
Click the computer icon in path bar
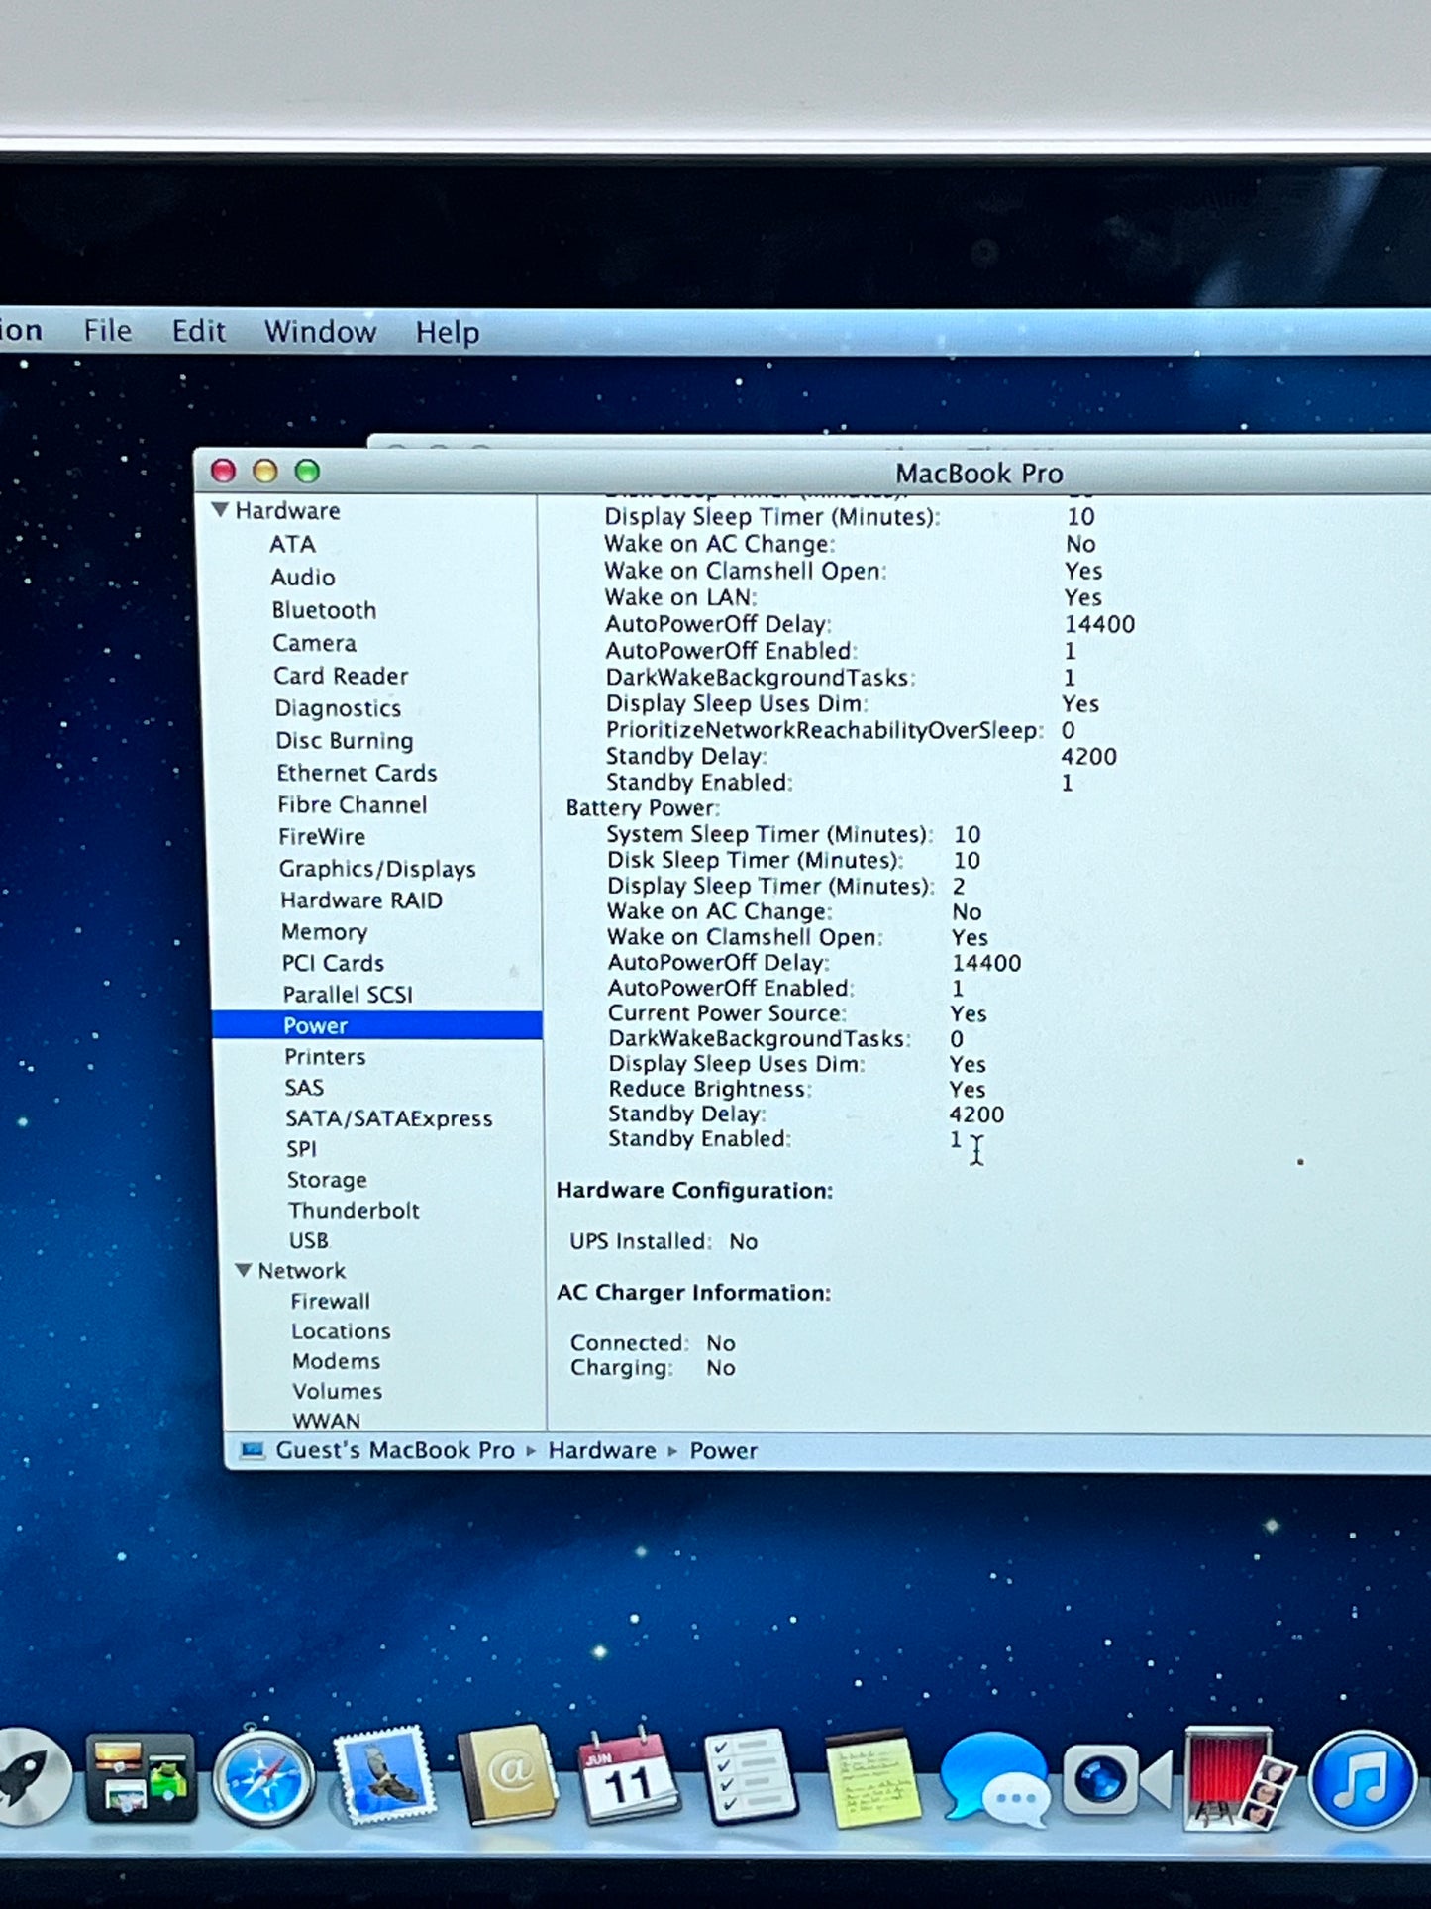pyautogui.click(x=253, y=1450)
